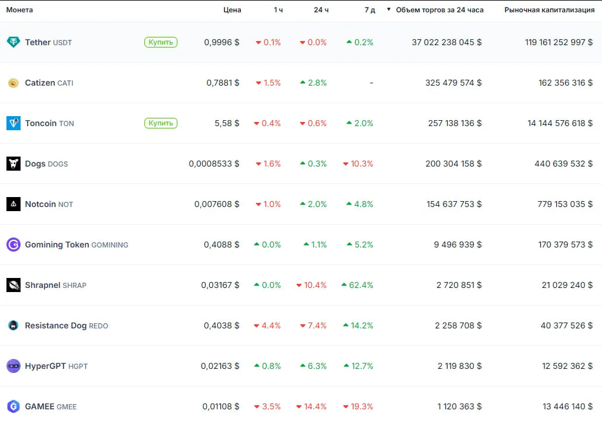Screen dimensions: 602x424
Task: Click the Tether coin logo icon
Action: point(14,42)
